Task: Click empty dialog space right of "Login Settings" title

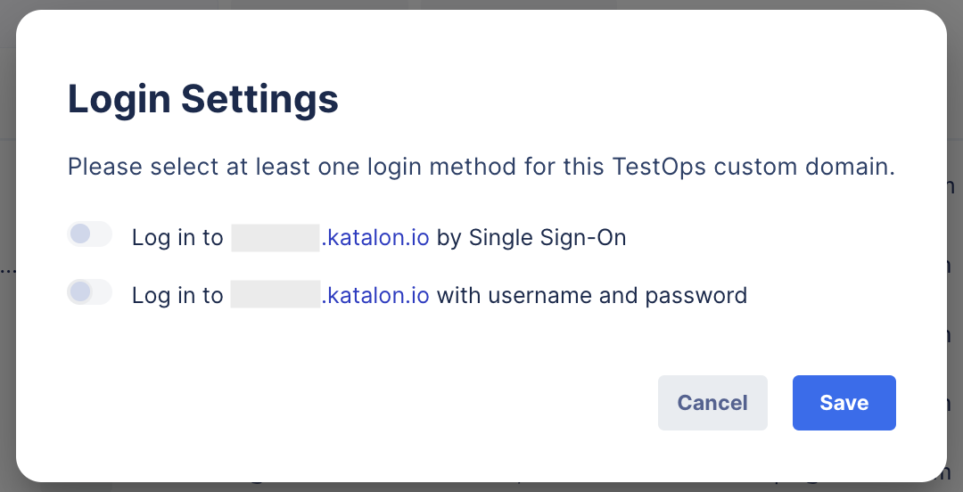Action: tap(624, 99)
